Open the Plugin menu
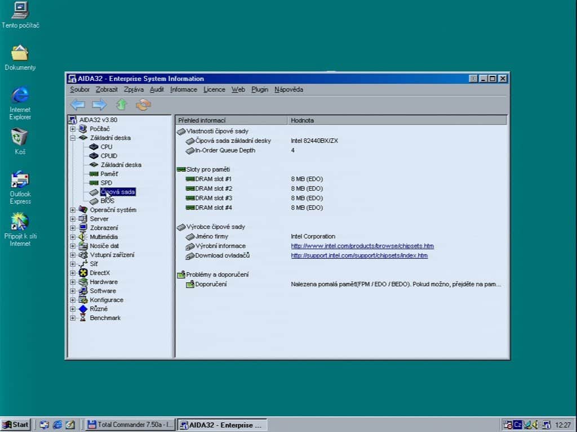577x432 pixels. pos(259,89)
